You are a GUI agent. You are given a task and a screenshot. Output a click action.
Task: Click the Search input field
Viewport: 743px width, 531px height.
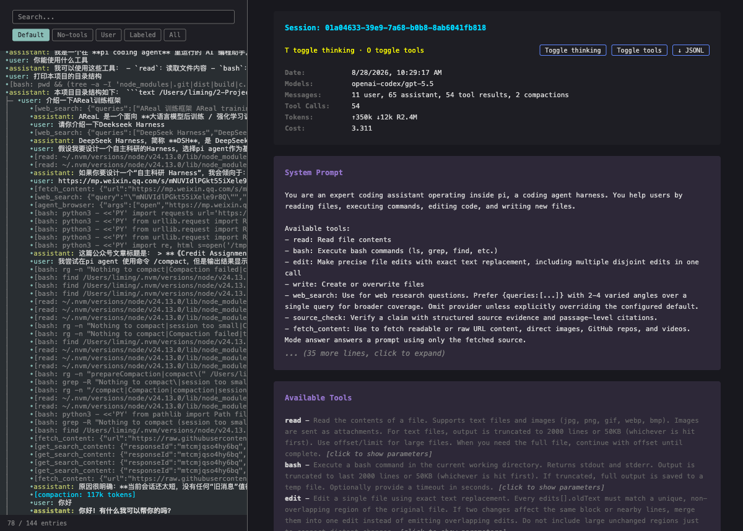tap(123, 17)
